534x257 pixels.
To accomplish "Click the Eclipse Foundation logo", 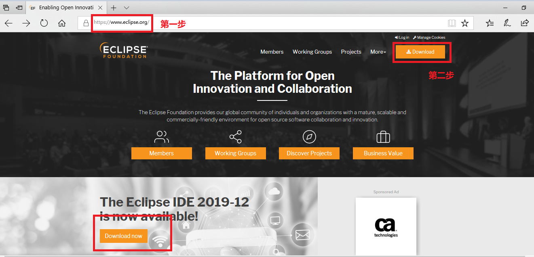I will click(124, 50).
